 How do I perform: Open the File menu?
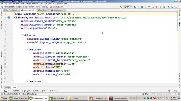pyautogui.click(x=2, y=4)
